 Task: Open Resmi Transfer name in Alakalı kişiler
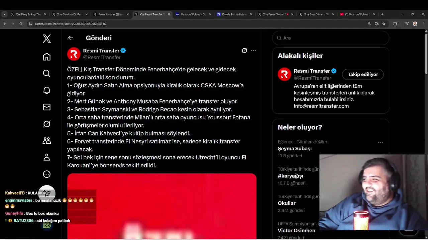point(312,71)
